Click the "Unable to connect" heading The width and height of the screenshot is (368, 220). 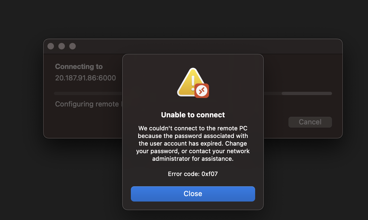click(193, 115)
